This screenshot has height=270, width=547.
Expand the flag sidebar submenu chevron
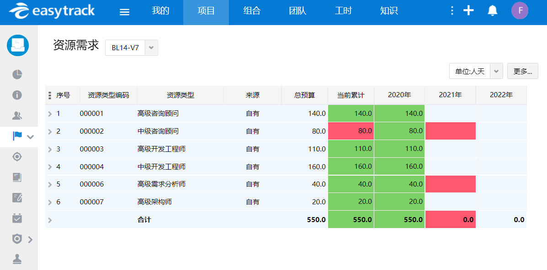(x=30, y=136)
